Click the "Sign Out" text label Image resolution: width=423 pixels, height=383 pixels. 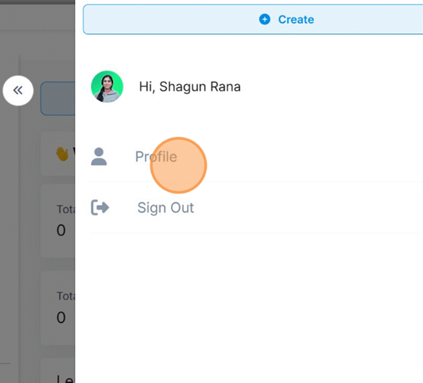pos(165,207)
